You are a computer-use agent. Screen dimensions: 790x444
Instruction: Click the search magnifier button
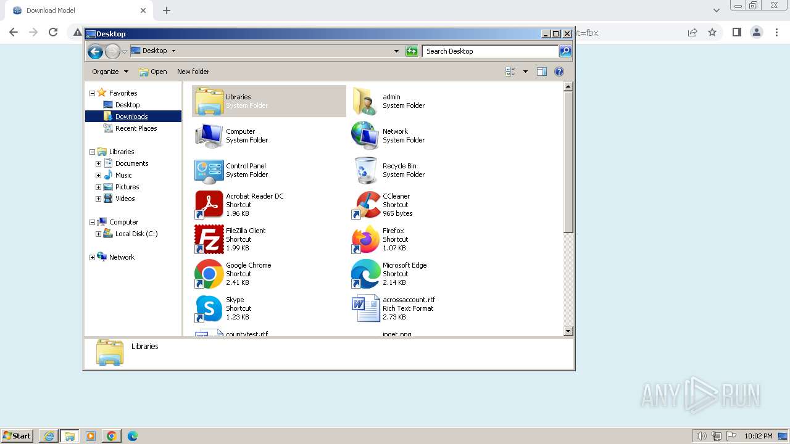[x=565, y=51]
